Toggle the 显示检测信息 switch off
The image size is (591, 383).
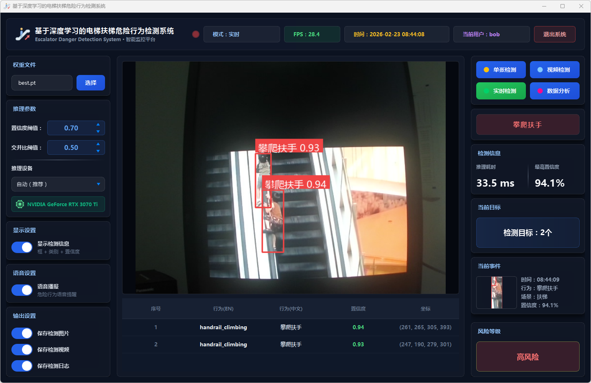click(22, 247)
